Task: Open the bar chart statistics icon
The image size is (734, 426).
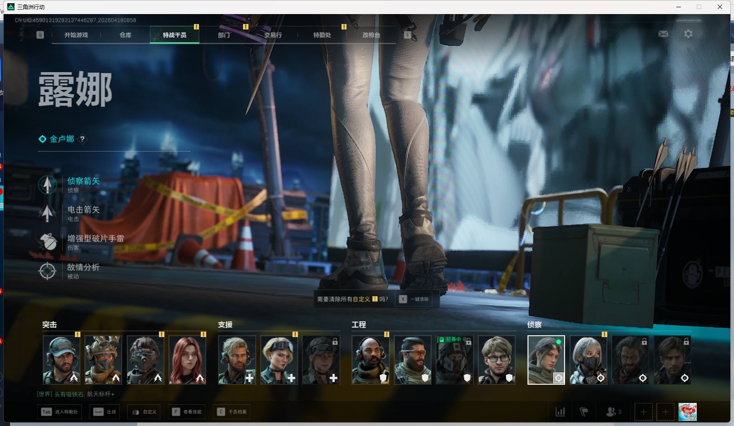Action: click(560, 412)
